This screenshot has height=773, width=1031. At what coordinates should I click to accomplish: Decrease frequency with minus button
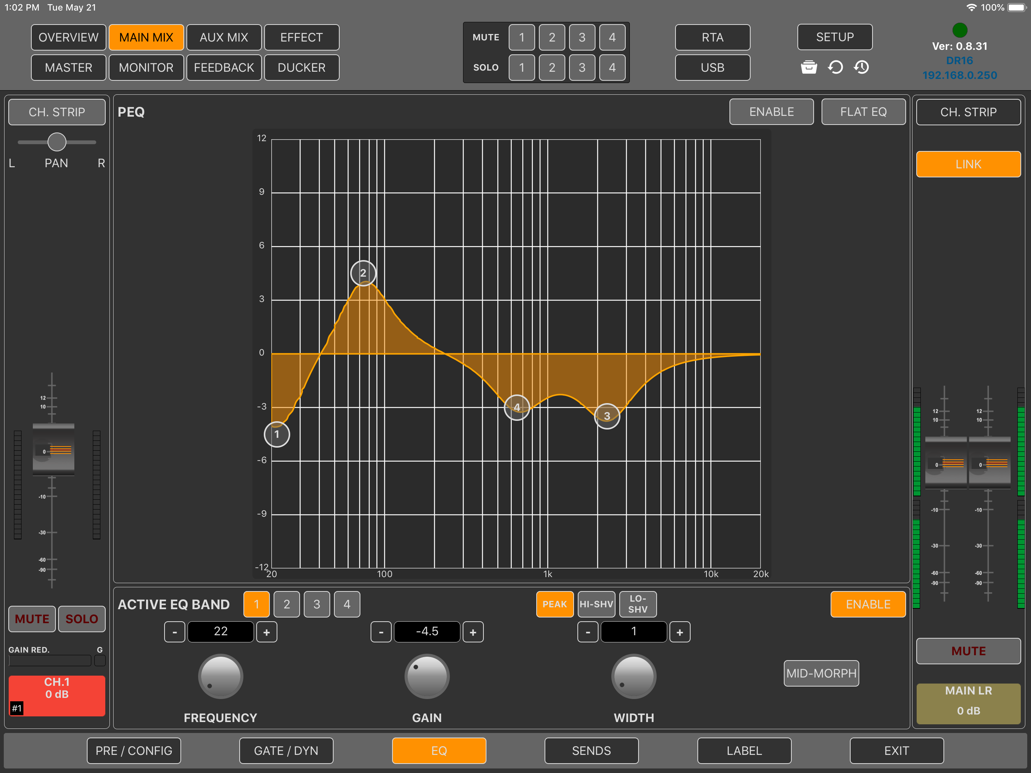(175, 632)
